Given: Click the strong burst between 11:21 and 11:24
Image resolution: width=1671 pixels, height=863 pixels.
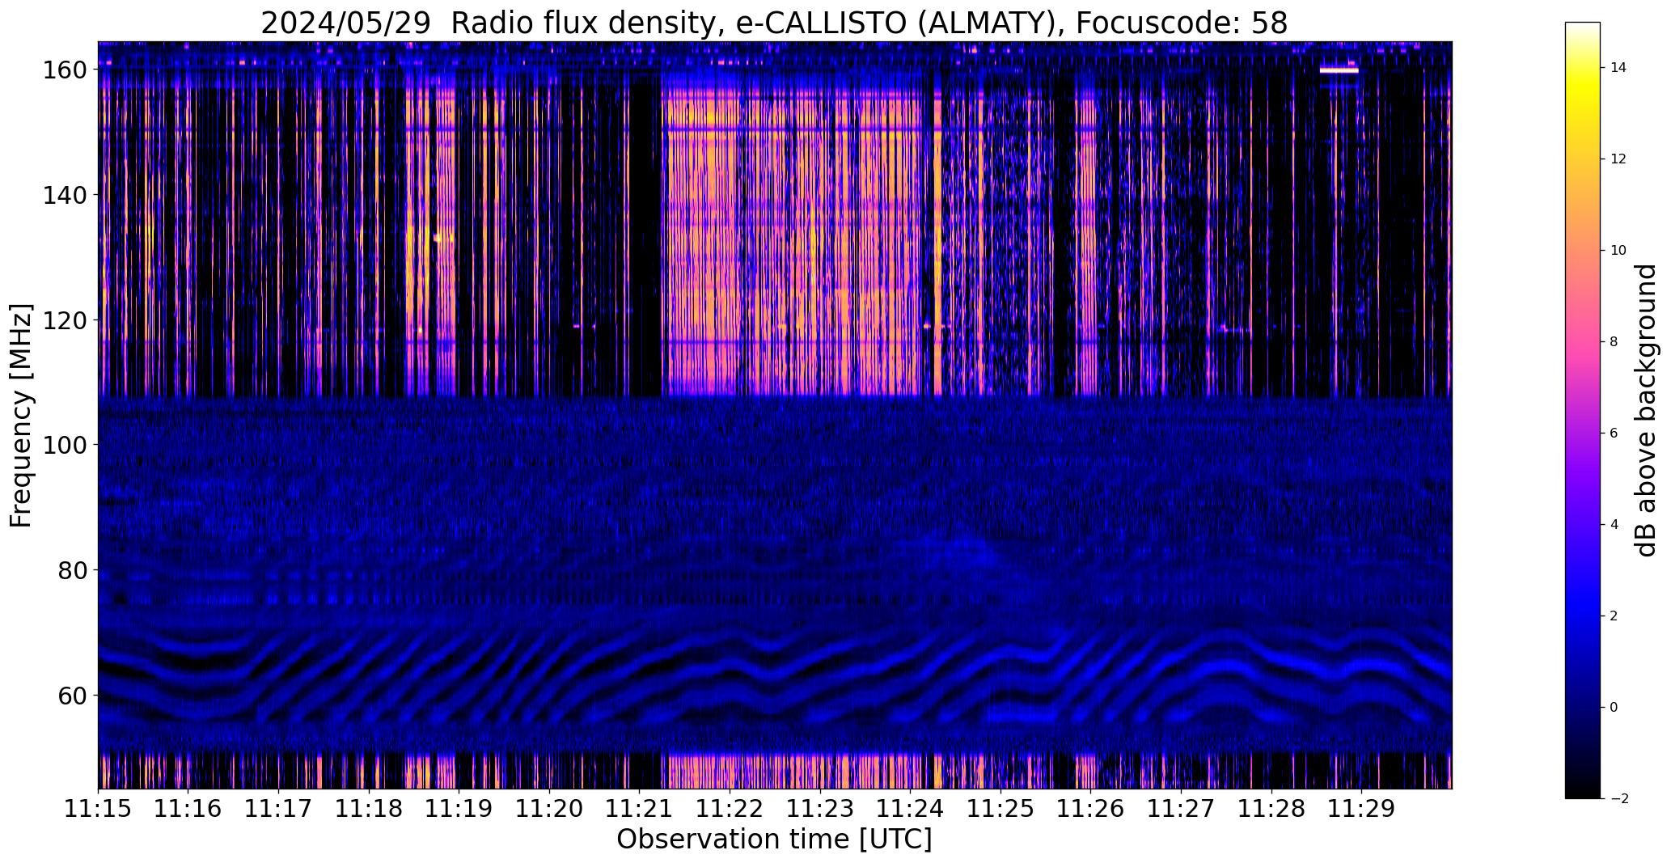Looking at the screenshot, I should click(793, 243).
